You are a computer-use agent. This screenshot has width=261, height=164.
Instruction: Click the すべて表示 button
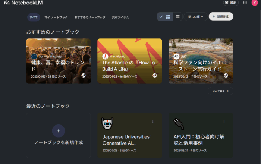pos(221,91)
